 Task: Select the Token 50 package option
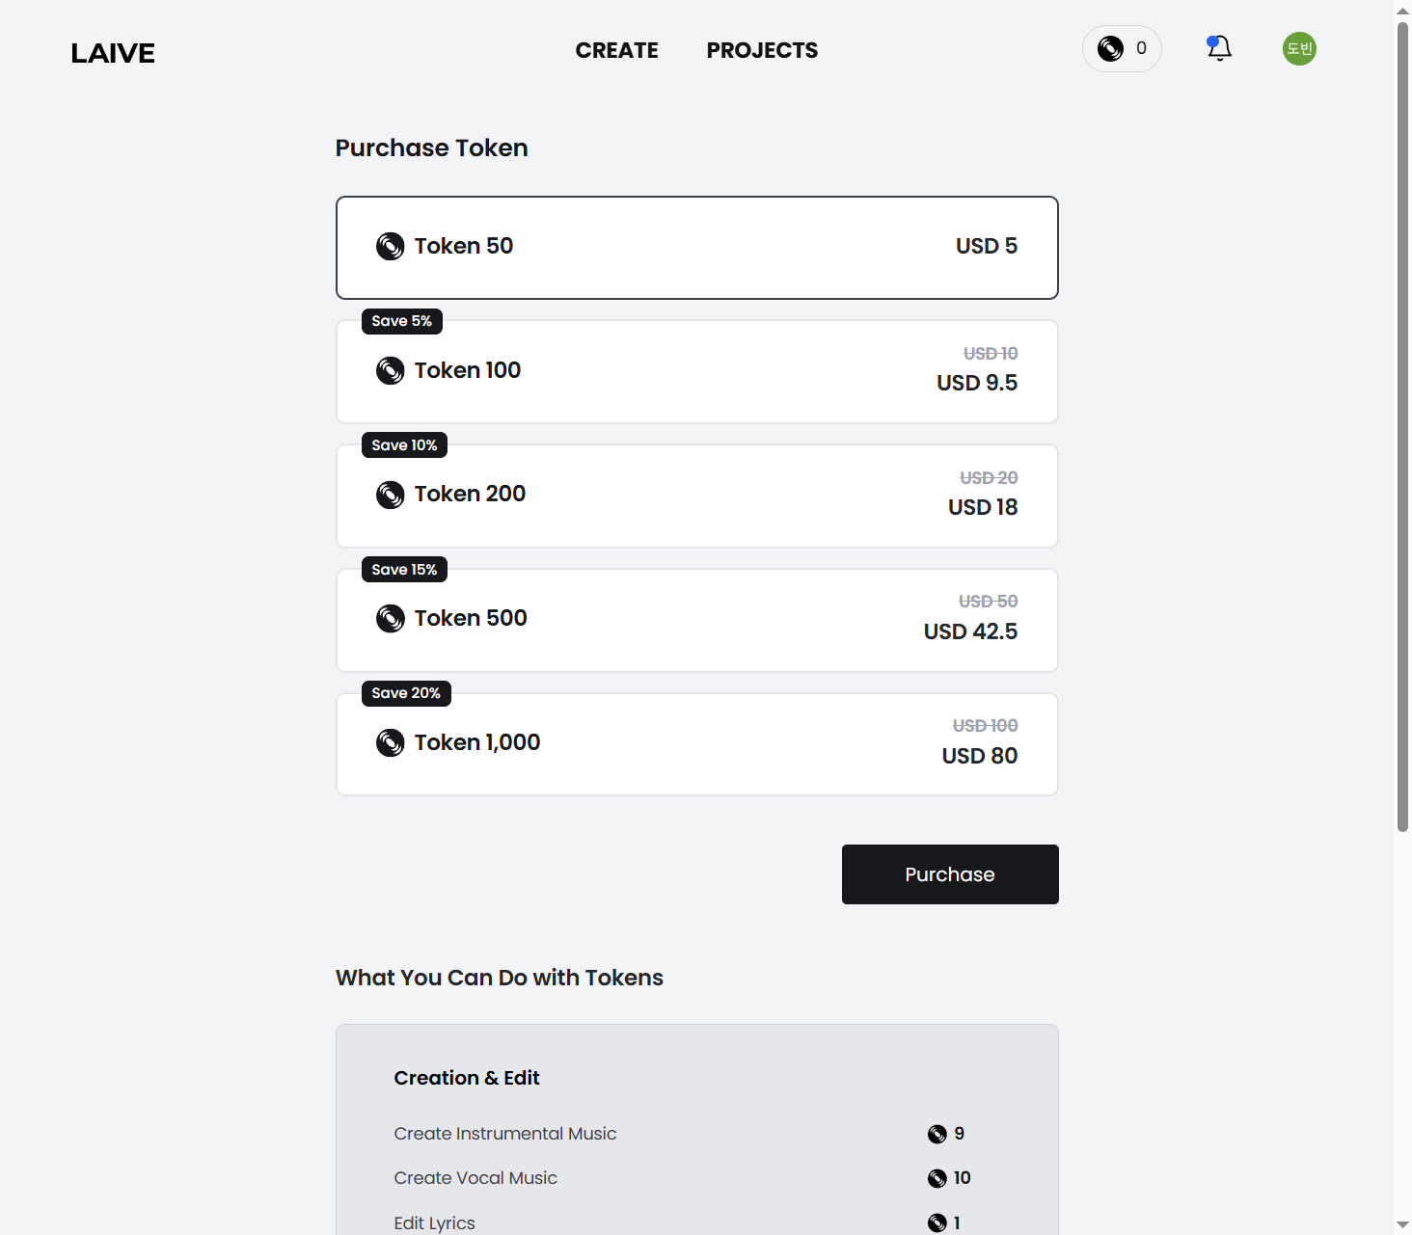[x=696, y=248]
